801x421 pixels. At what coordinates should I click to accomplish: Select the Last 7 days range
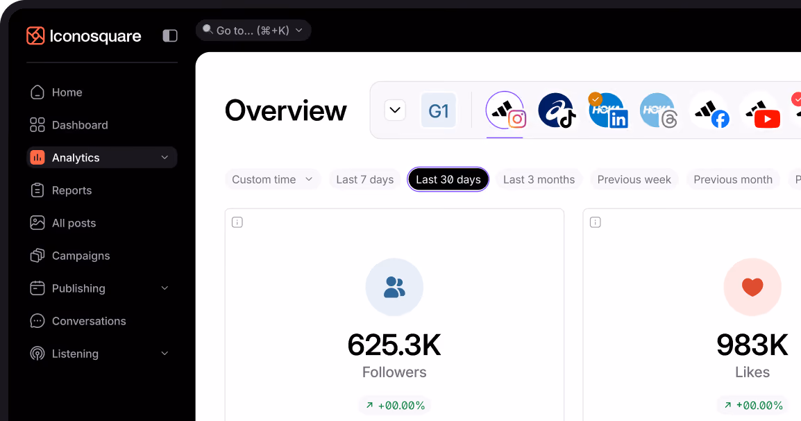(364, 179)
